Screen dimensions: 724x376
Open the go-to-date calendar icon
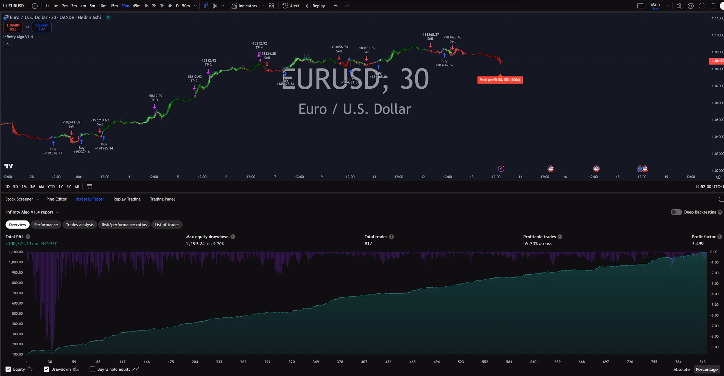click(x=89, y=187)
